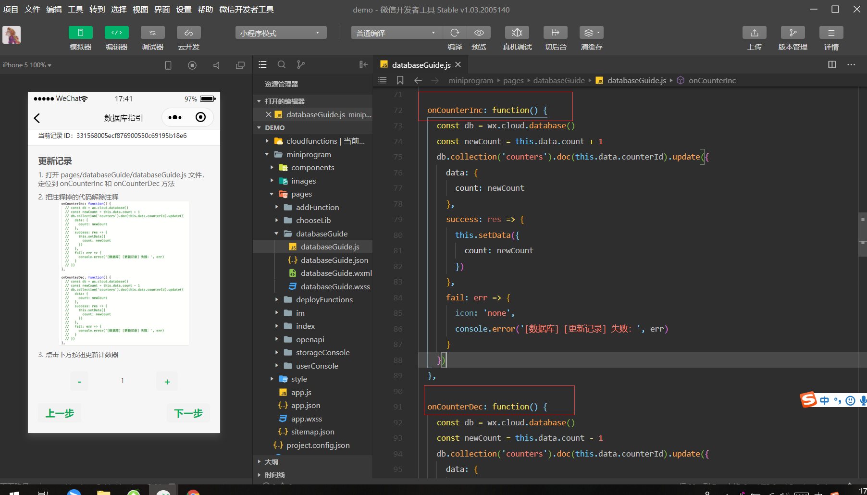Viewport: 867px width, 495px height.
Task: Detach simulator into separate window
Action: tap(240, 65)
